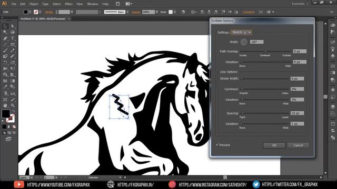Screen dimensions: 337x189
Task: Select the Magic Wand tool
Action: click(x=5, y=32)
